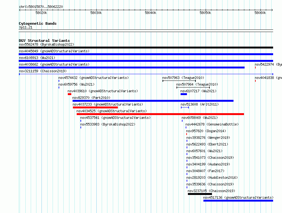Select the black bar under nsv3237105
The image size is (282, 213).
coord(200,194)
